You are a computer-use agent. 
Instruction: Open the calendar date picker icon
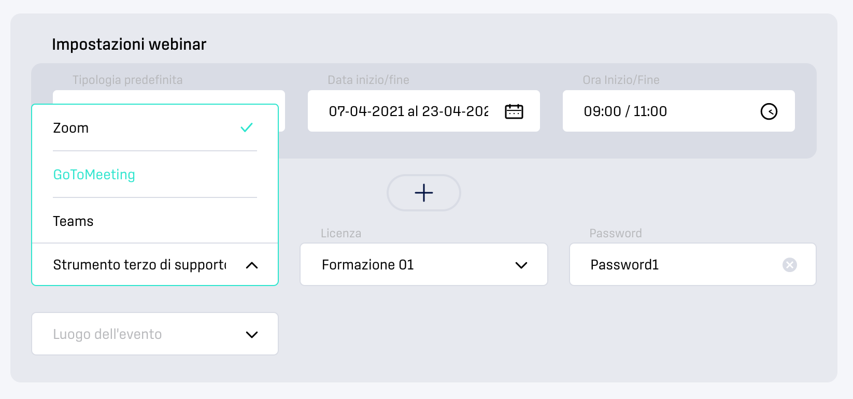tap(514, 111)
